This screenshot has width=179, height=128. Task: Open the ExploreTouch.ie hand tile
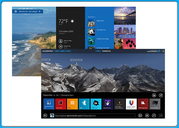108,104
